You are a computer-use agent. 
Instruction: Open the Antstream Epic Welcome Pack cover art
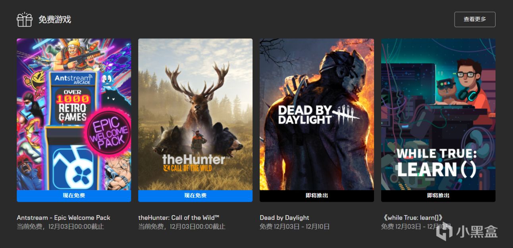point(74,114)
